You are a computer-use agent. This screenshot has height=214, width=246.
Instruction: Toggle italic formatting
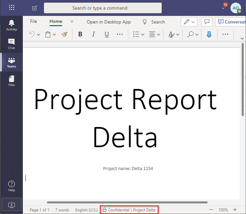click(93, 34)
